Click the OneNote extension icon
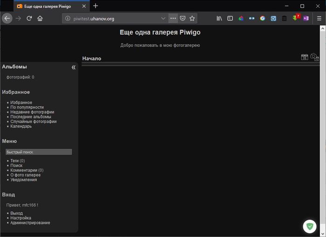This screenshot has width=326, height=237. 306,19
